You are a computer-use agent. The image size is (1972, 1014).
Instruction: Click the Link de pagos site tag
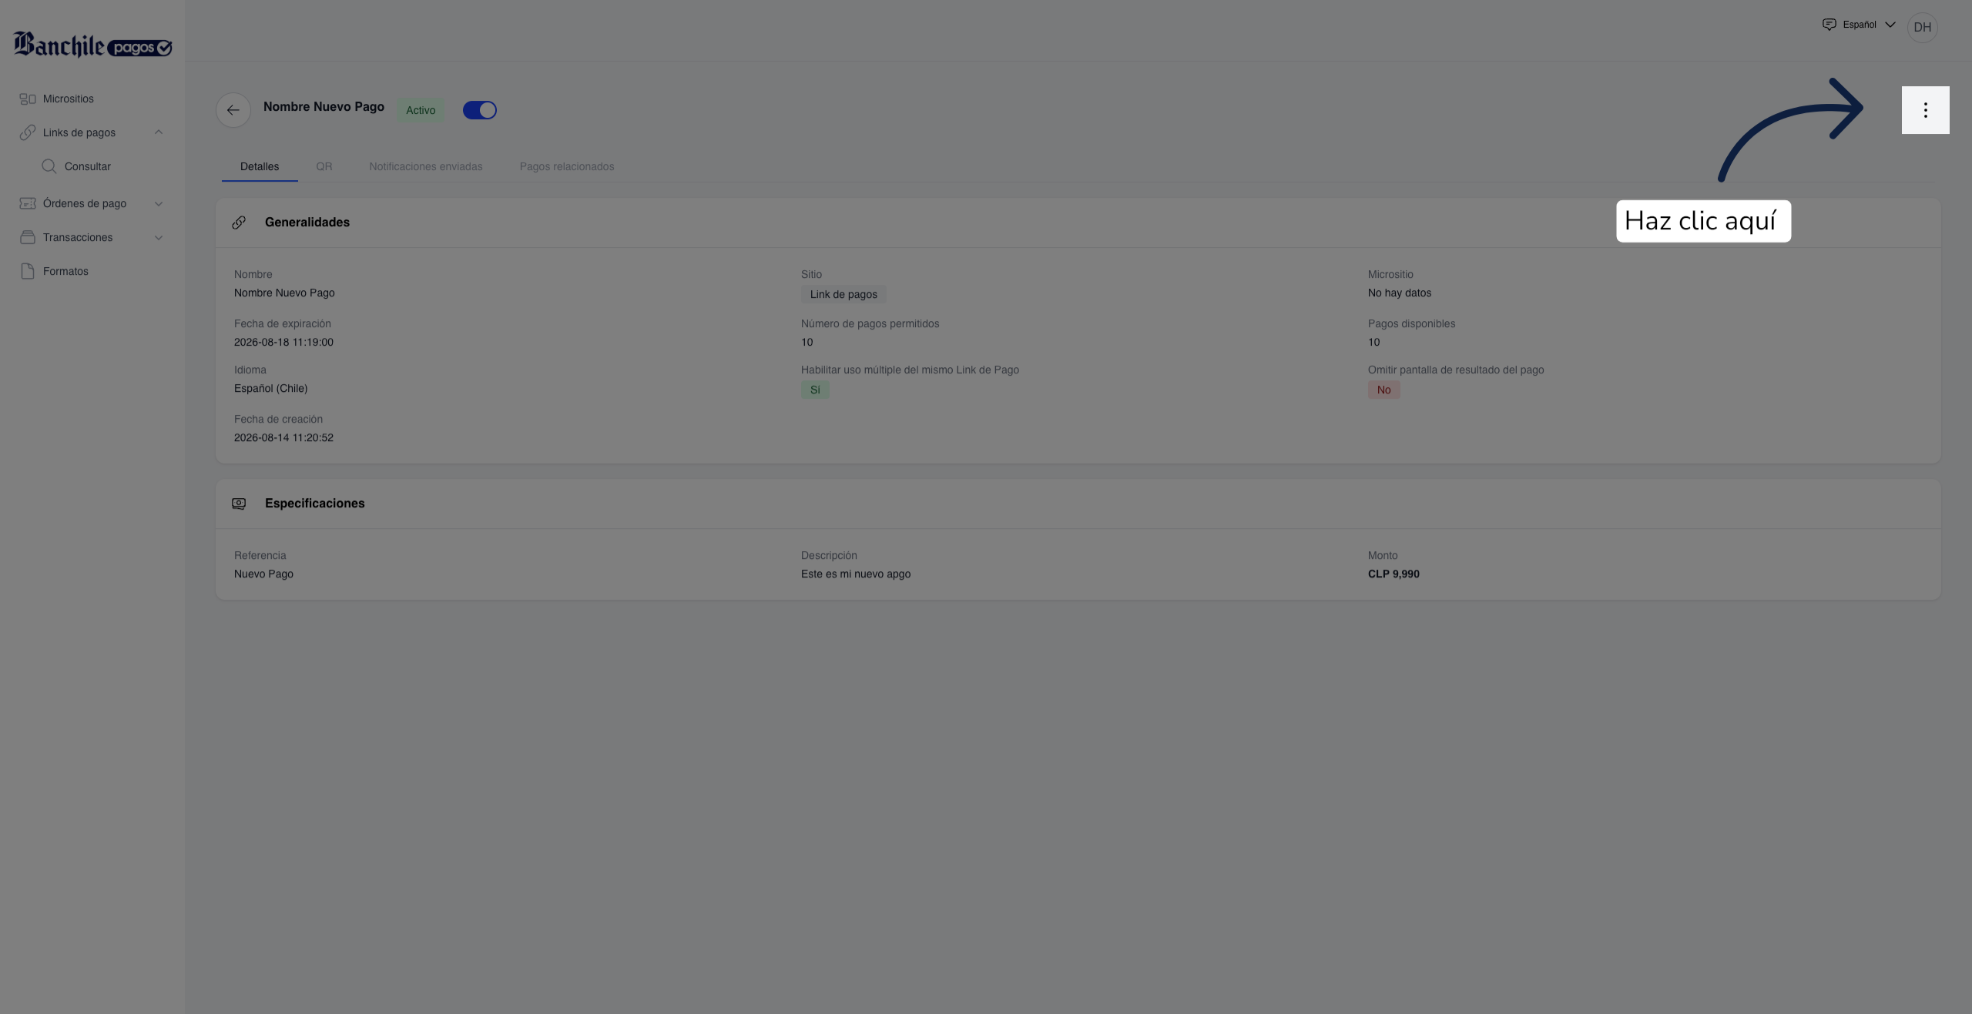click(843, 294)
